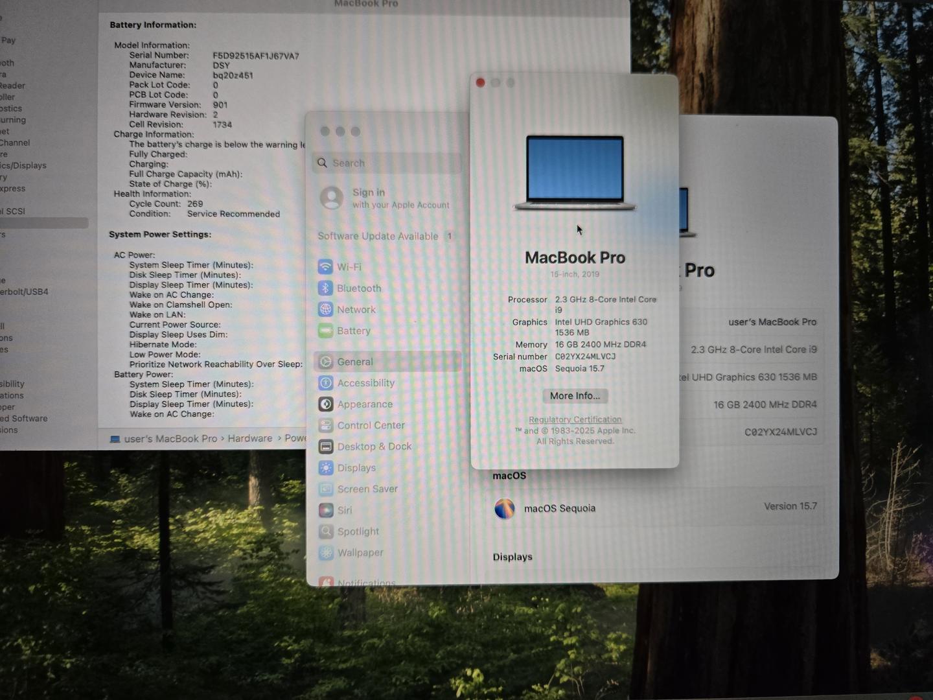Image resolution: width=933 pixels, height=700 pixels.
Task: Click the MacBook Pro laptop image
Action: pos(575,172)
